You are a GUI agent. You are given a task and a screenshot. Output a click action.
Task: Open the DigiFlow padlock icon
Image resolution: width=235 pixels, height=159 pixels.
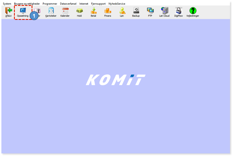179,11
